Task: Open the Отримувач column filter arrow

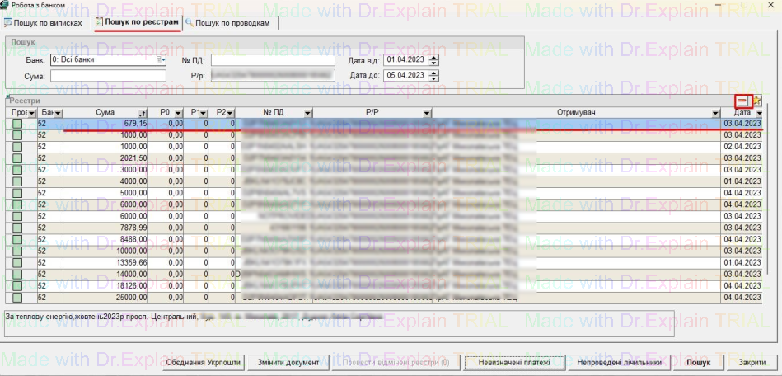Action: coord(715,112)
